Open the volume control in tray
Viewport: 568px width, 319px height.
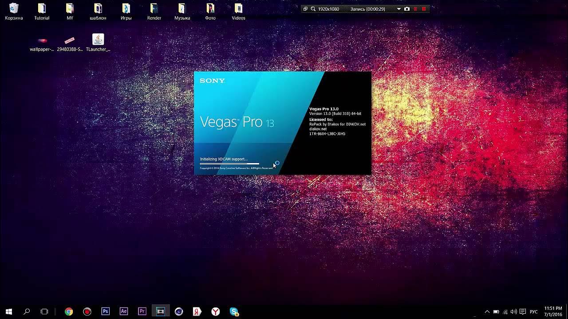coord(513,311)
